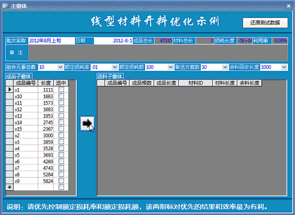Click the 长度 cell 5824
The height and width of the screenshot is (215, 295).
pos(46,181)
